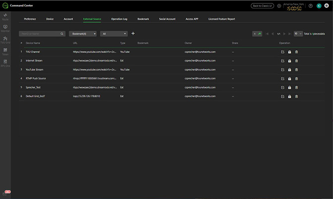Switch to the Preference tab
The image size is (333, 199).
coord(30,19)
